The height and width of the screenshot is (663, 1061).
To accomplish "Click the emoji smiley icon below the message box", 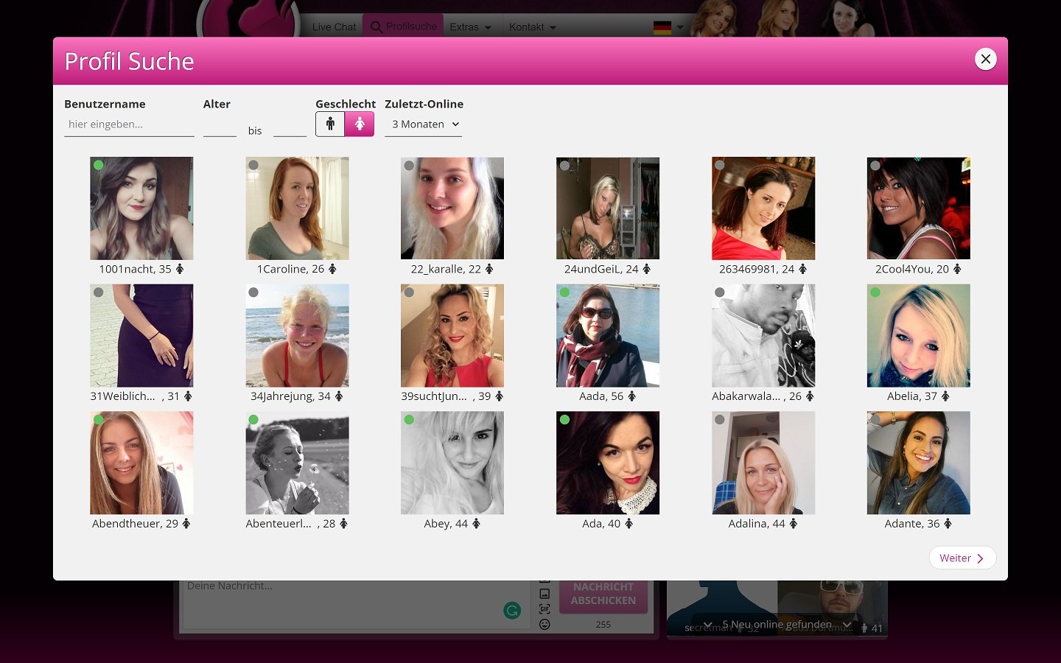I will click(544, 624).
